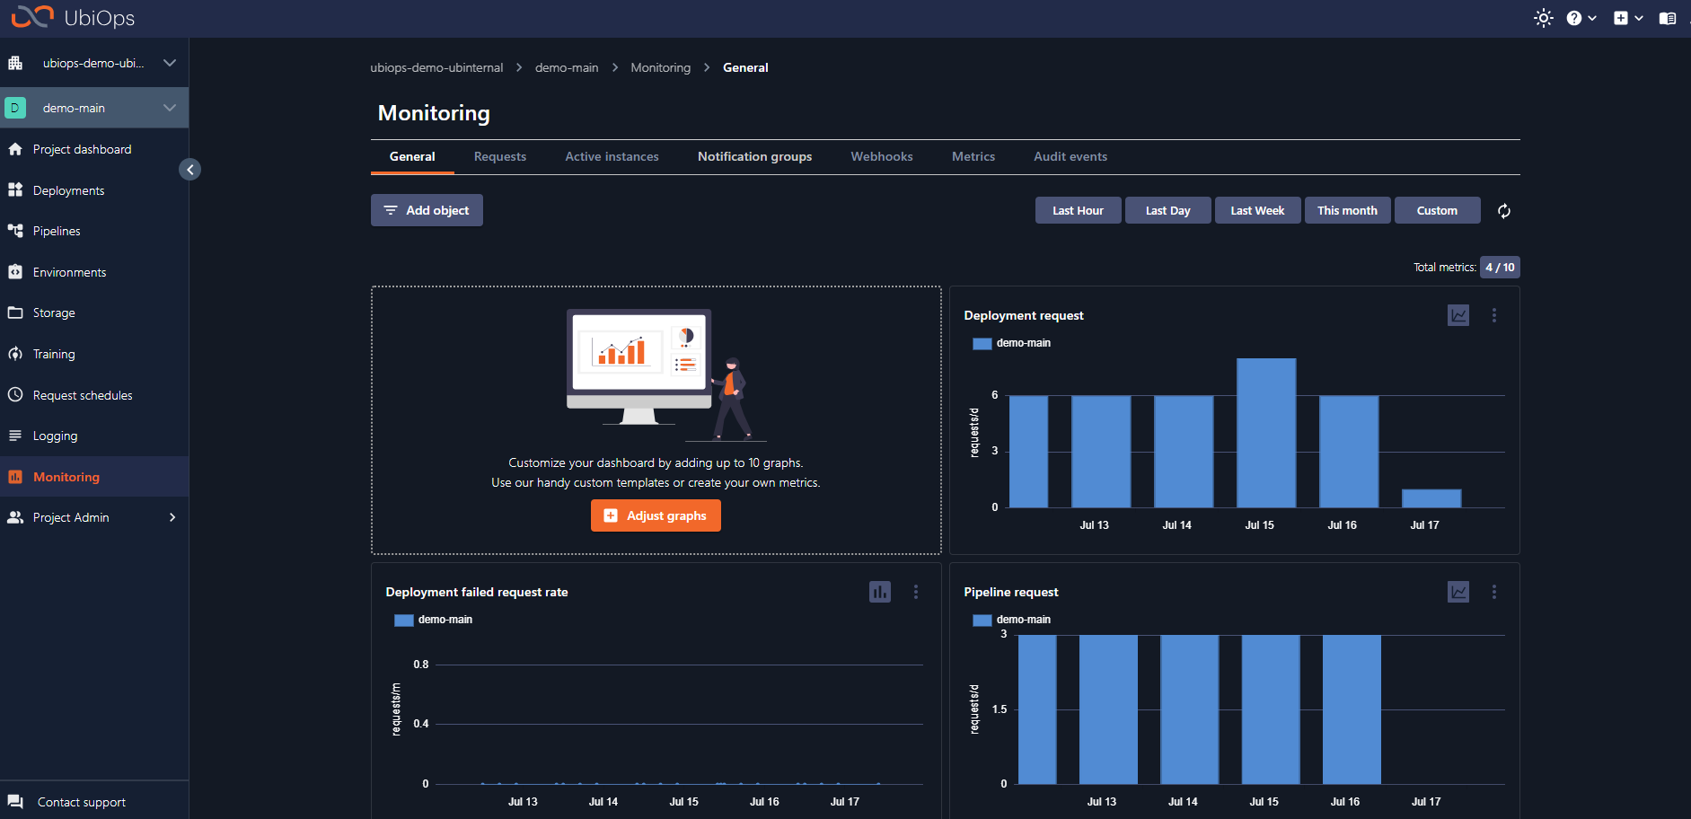Select This month time range
Image resolution: width=1691 pixels, height=819 pixels.
[x=1347, y=210]
